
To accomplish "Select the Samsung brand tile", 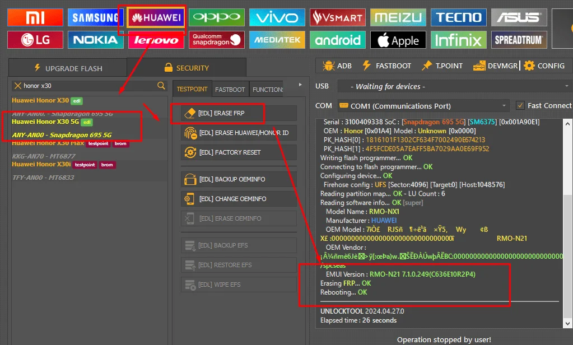I will pos(95,17).
